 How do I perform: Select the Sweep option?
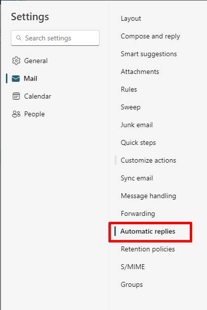131,107
